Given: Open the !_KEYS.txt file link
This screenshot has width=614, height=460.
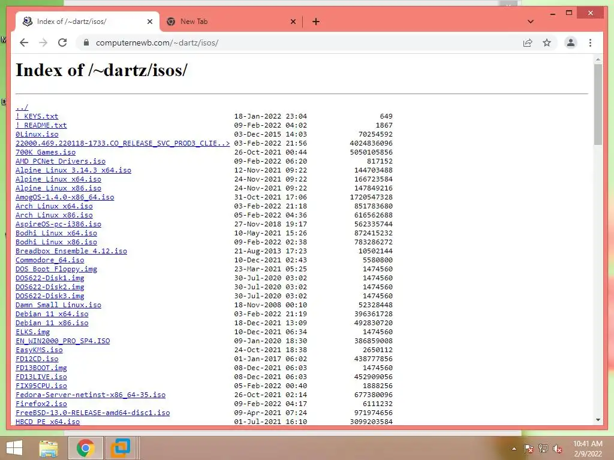Looking at the screenshot, I should (37, 116).
